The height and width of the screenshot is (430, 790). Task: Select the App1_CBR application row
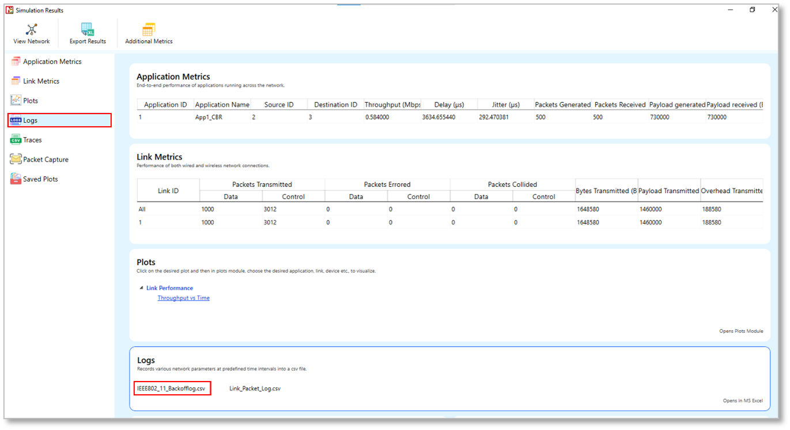(209, 117)
